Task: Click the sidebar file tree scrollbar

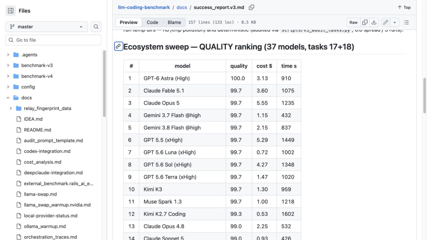Action: (x=104, y=83)
